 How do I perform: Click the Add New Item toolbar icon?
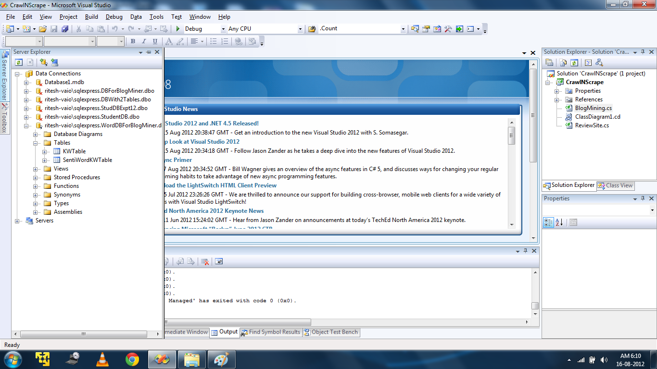(x=26, y=29)
